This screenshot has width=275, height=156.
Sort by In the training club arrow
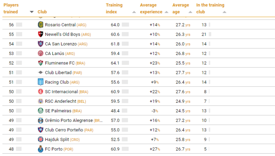pos(224,12)
